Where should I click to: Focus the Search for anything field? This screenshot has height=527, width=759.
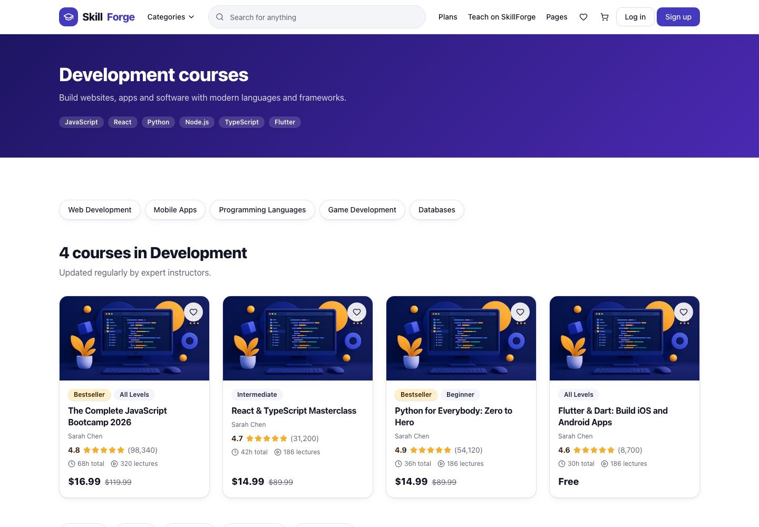coord(317,17)
